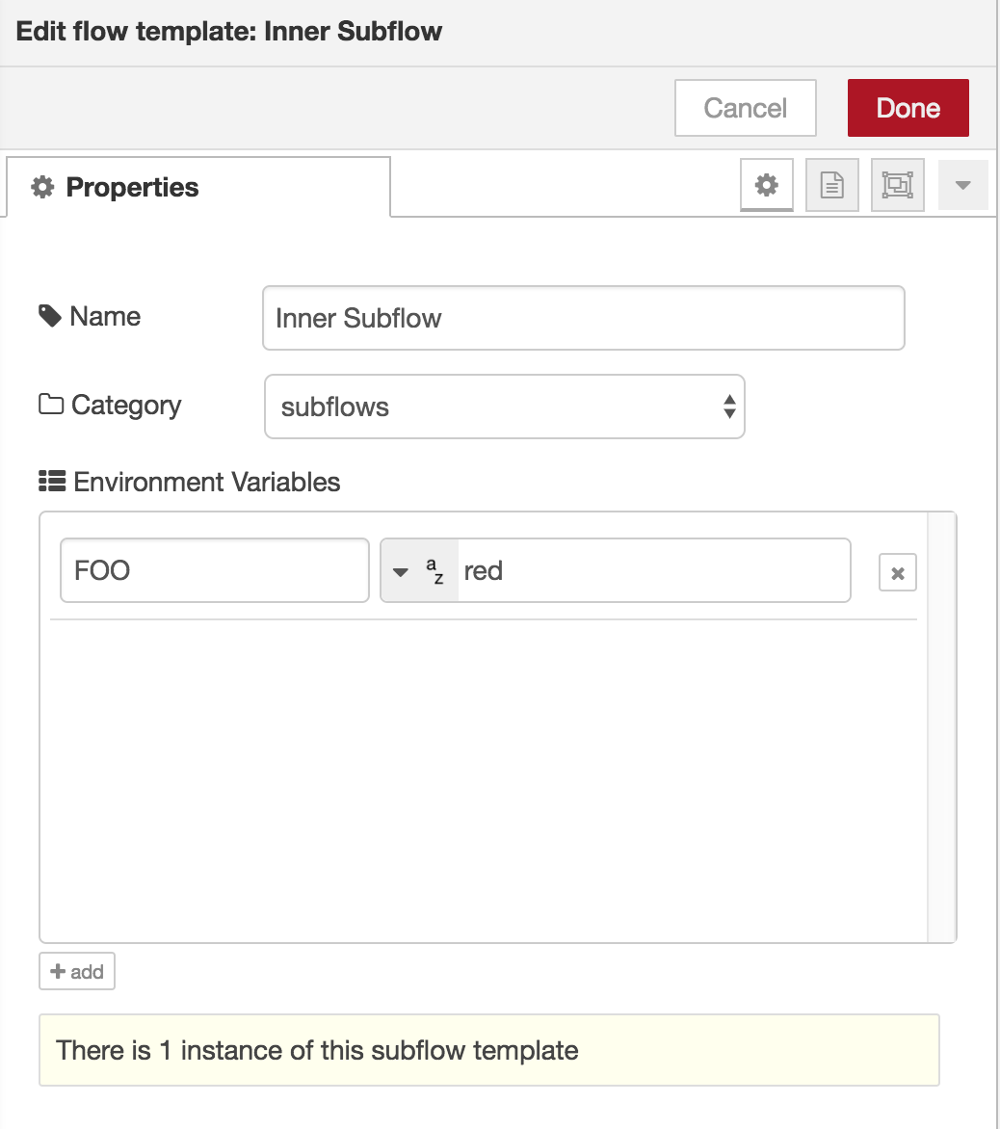
Task: Click the subflow instance count notice
Action: click(x=488, y=1050)
